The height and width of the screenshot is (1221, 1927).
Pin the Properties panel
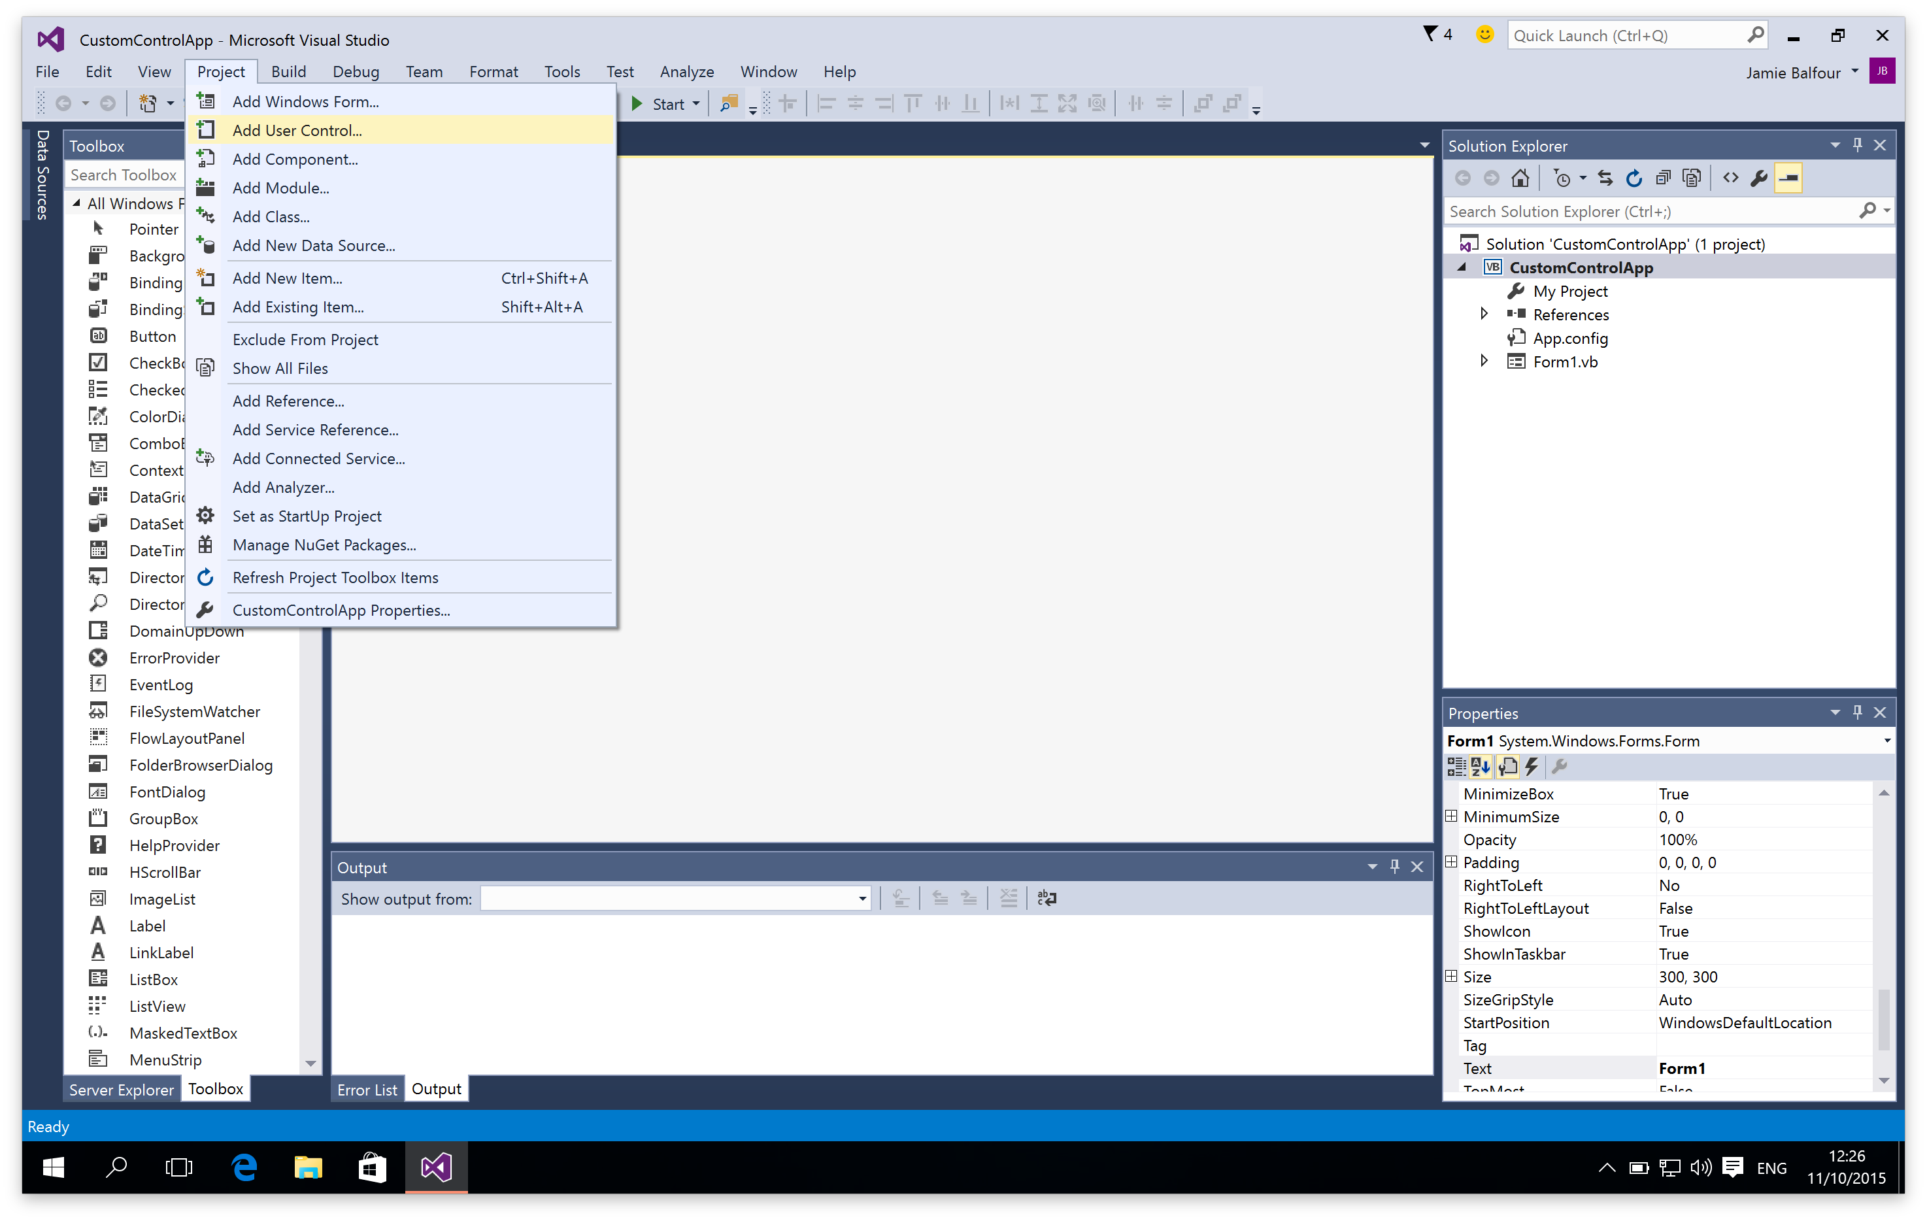(1857, 711)
